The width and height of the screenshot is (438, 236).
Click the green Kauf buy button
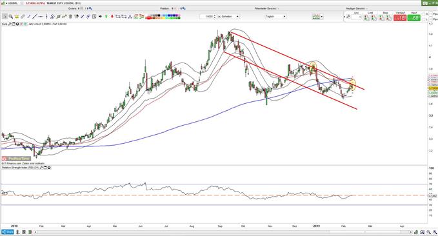coord(413,18)
